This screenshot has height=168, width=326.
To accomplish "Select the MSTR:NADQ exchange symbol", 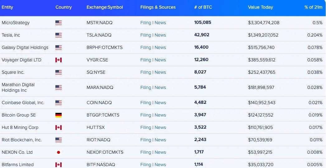I will (x=99, y=23).
